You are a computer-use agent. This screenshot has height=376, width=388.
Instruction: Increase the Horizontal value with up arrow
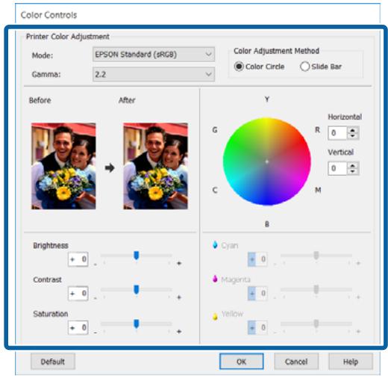[x=352, y=130]
